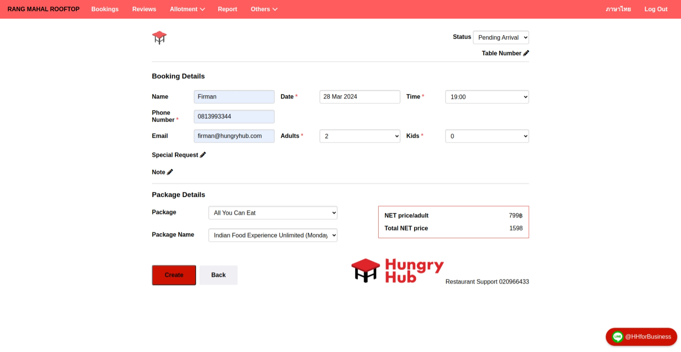Open the Kids count dropdown
The width and height of the screenshot is (681, 352).
(x=487, y=136)
